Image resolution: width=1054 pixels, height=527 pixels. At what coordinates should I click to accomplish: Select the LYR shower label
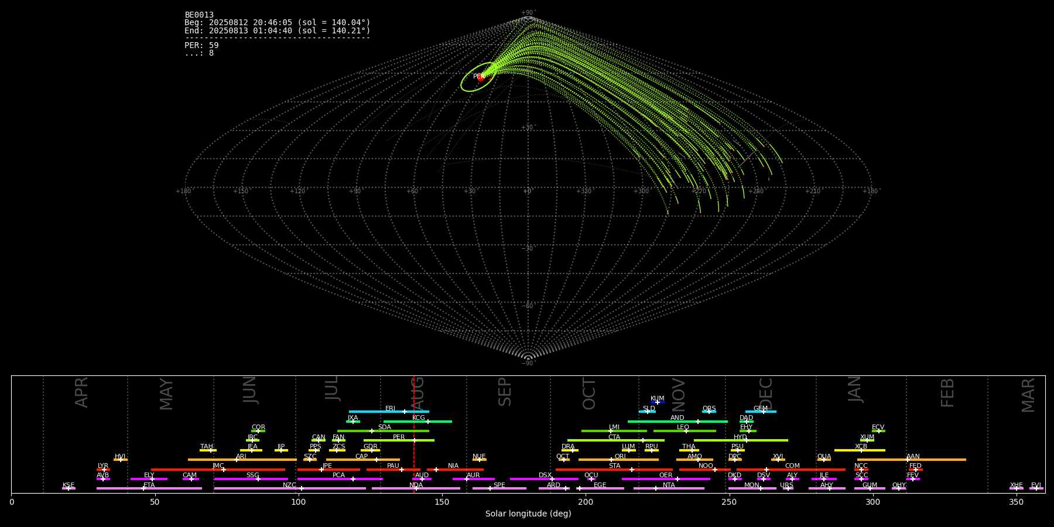click(103, 466)
